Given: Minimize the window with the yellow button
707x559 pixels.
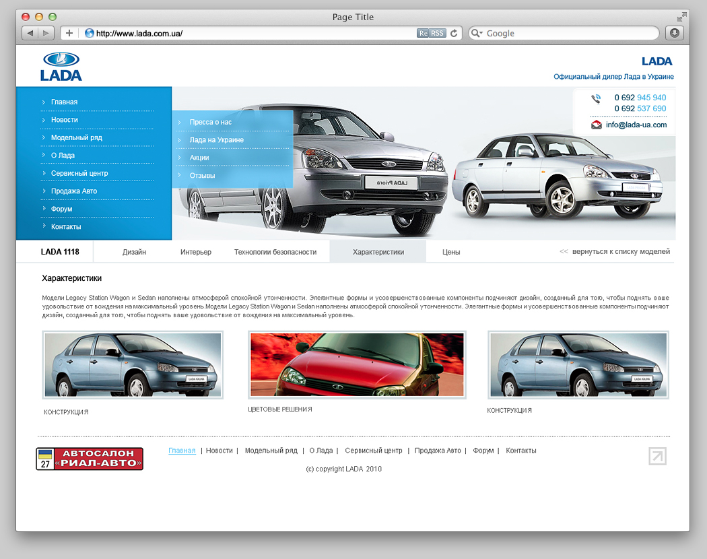Looking at the screenshot, I should click(39, 17).
